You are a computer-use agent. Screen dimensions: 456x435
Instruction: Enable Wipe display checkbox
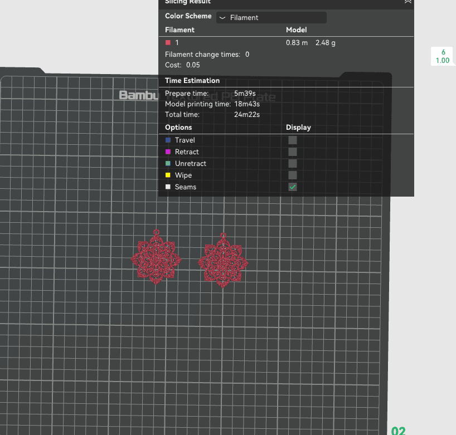pos(293,175)
